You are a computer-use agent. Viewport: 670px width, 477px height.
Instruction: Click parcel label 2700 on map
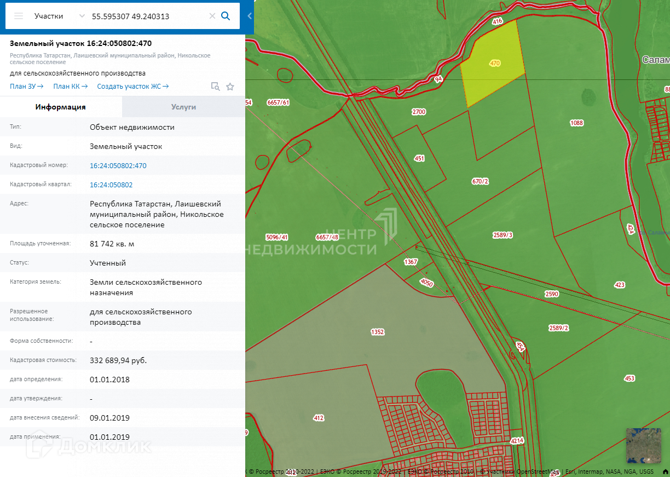pos(419,112)
